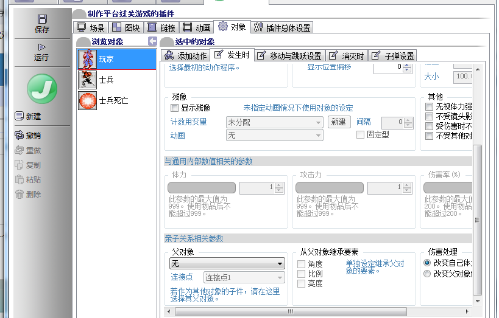The image size is (499, 318).
Task: Increase the 攻击力 spinner value
Action: click(407, 185)
